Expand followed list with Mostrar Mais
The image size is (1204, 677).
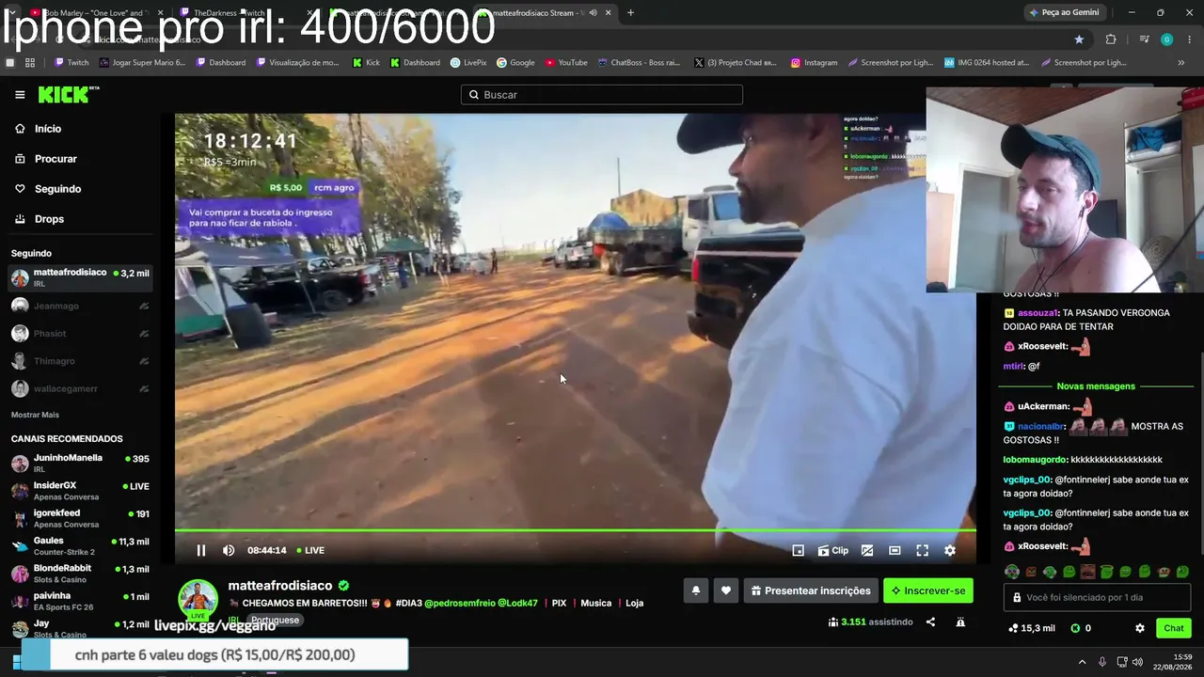(35, 415)
